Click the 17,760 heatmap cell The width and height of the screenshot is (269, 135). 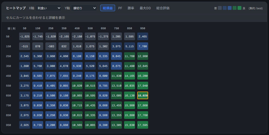[142, 115]
